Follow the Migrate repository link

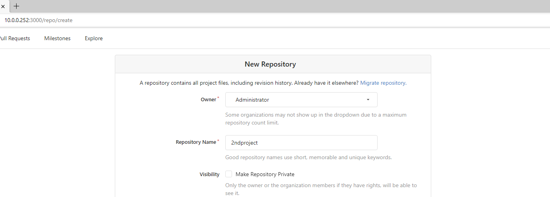[383, 83]
